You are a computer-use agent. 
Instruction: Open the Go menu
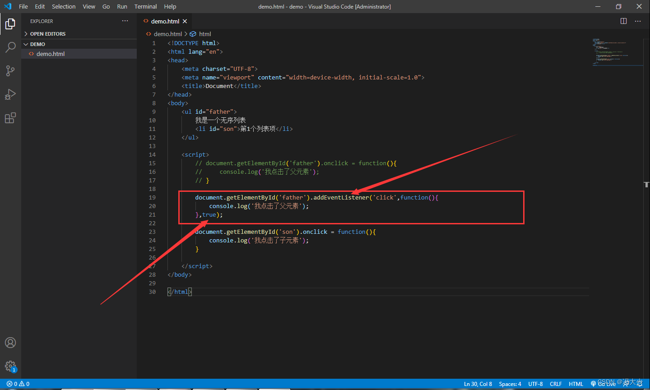(x=106, y=6)
